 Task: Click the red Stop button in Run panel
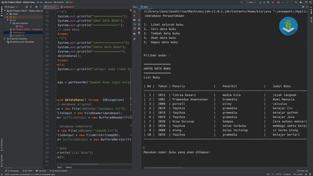pyautogui.click(x=134, y=16)
